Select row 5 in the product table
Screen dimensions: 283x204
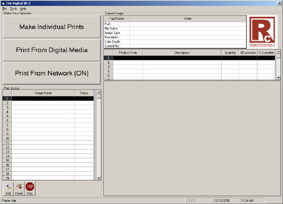[189, 76]
